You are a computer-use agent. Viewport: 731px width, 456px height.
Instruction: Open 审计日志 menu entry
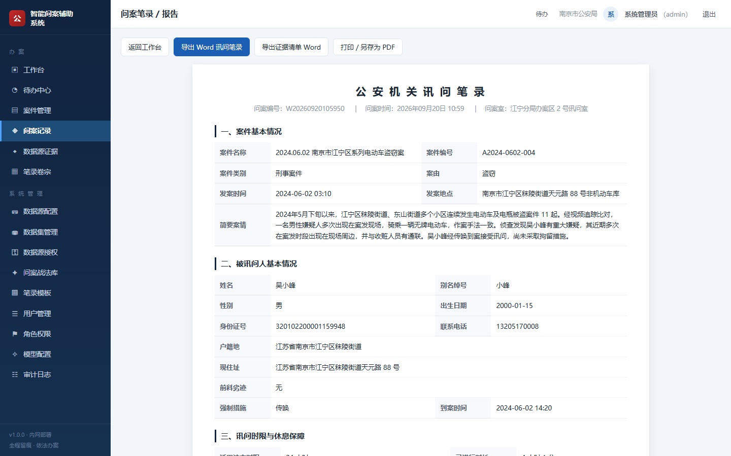(x=55, y=374)
